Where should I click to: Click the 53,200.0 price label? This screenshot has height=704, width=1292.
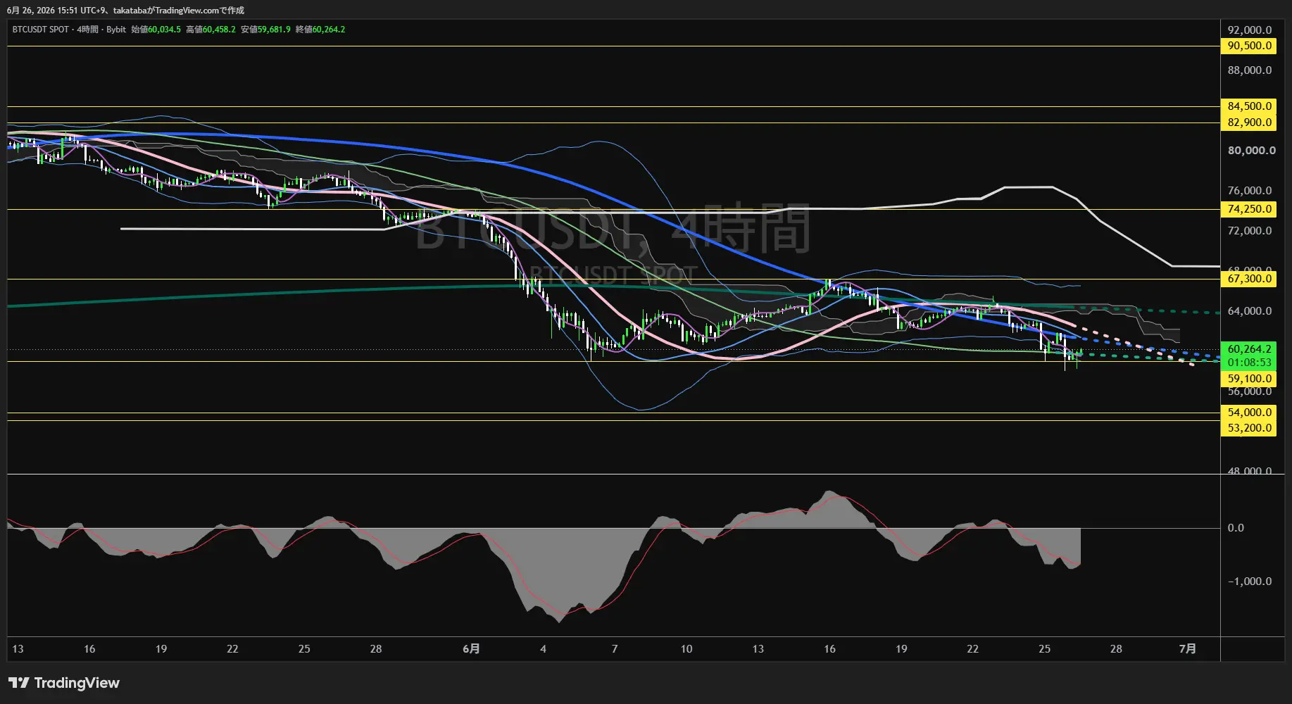[x=1248, y=428]
